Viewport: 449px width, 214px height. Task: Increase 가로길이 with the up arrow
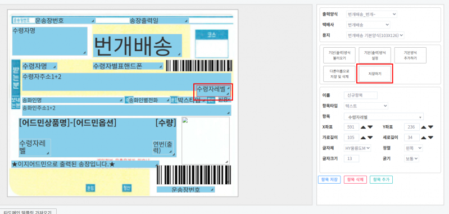[364, 138]
